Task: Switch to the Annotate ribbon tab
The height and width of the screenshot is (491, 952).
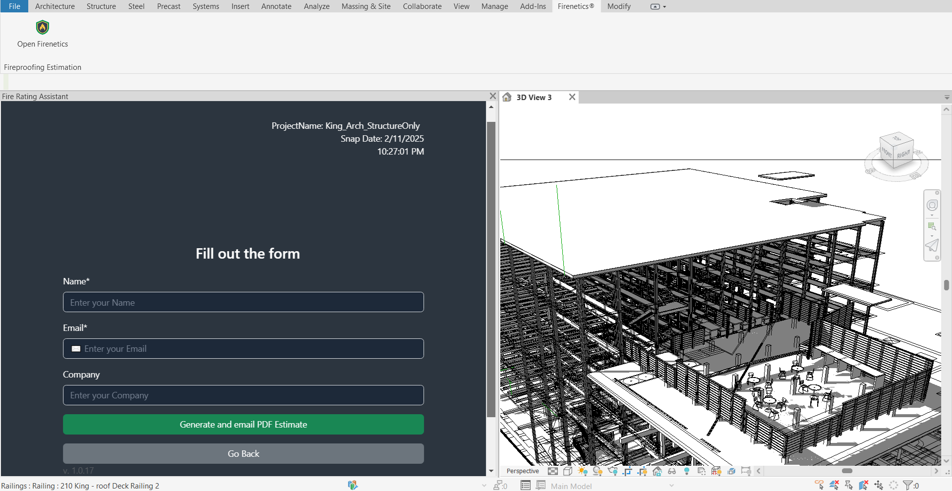Action: (276, 6)
